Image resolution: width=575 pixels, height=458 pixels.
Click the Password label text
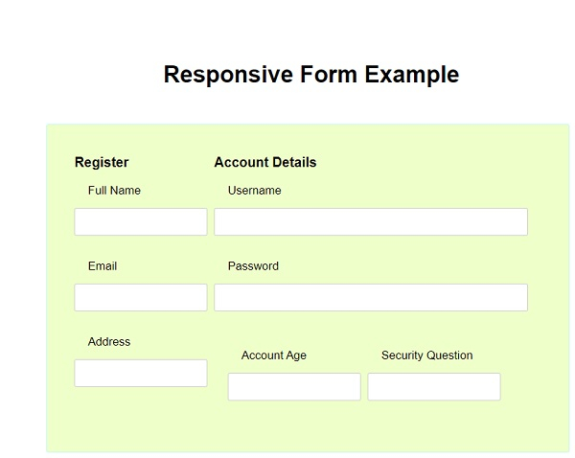coord(253,266)
